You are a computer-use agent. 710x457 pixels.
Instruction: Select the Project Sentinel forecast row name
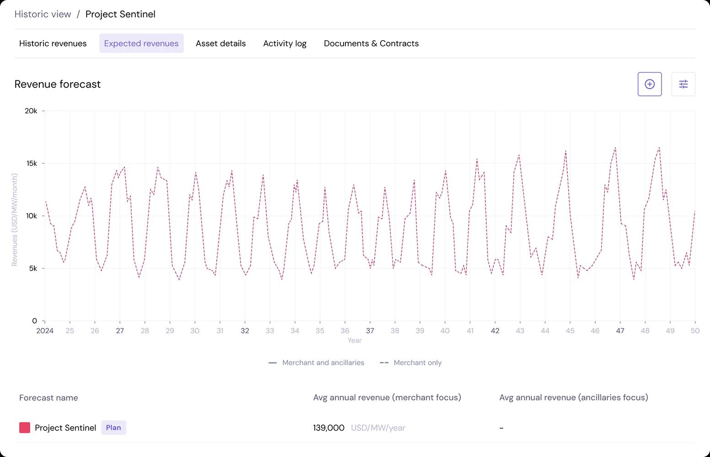(x=65, y=428)
